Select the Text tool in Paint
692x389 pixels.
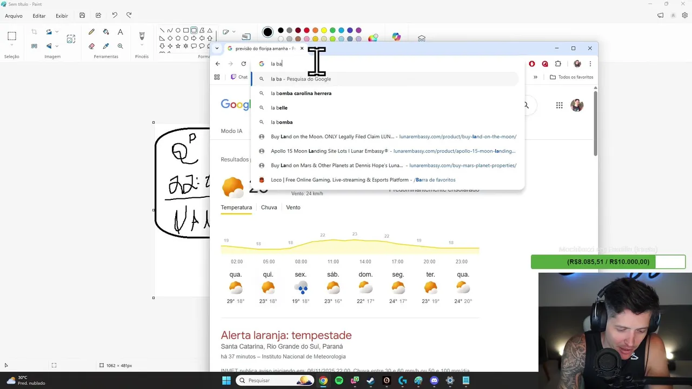(120, 32)
